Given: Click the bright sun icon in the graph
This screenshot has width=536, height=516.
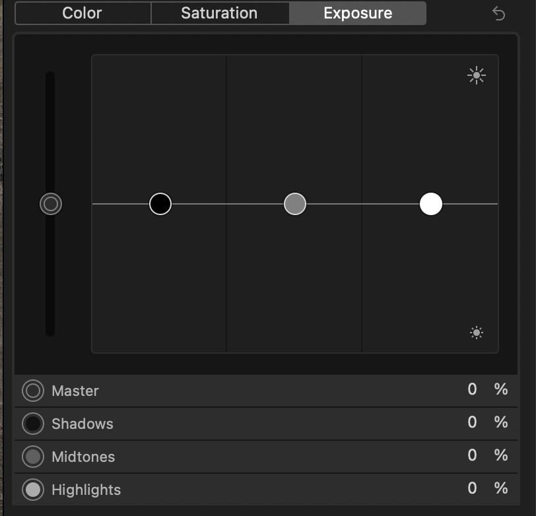Looking at the screenshot, I should coord(476,76).
